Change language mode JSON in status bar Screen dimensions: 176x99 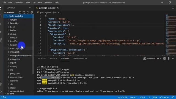pos(155,97)
